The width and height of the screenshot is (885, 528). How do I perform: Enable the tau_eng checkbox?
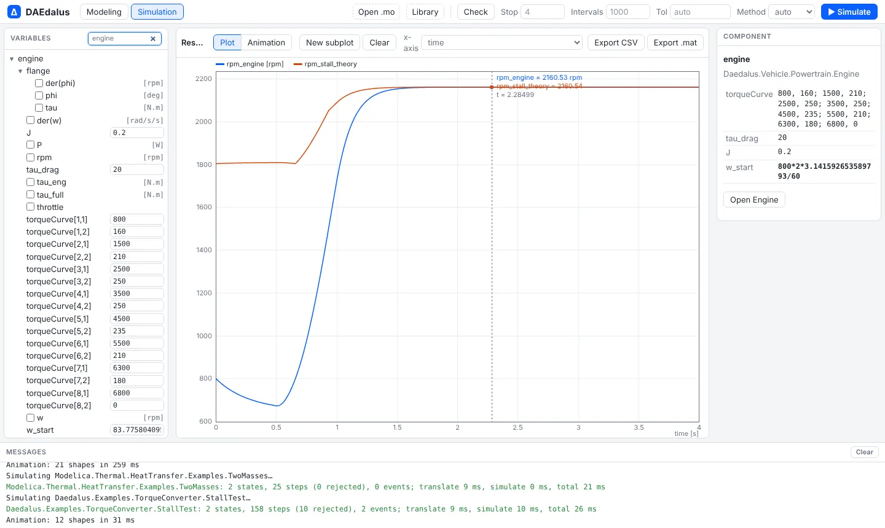click(x=30, y=182)
